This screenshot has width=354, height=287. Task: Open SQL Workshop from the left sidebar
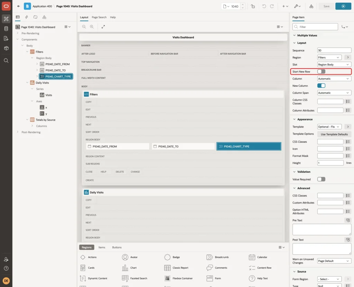6,29
